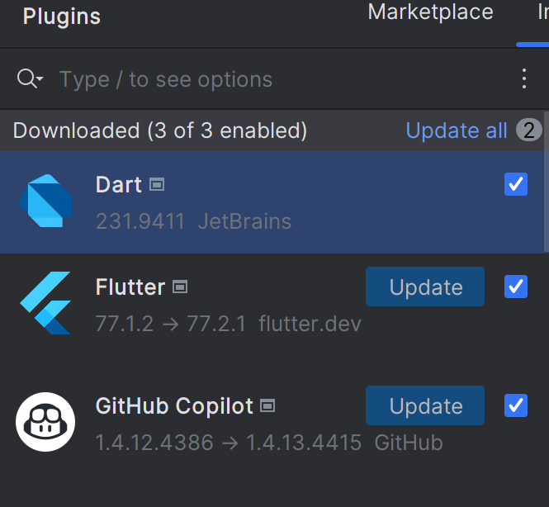
Task: Click the small badge icon beside Dart name
Action: [x=157, y=185]
